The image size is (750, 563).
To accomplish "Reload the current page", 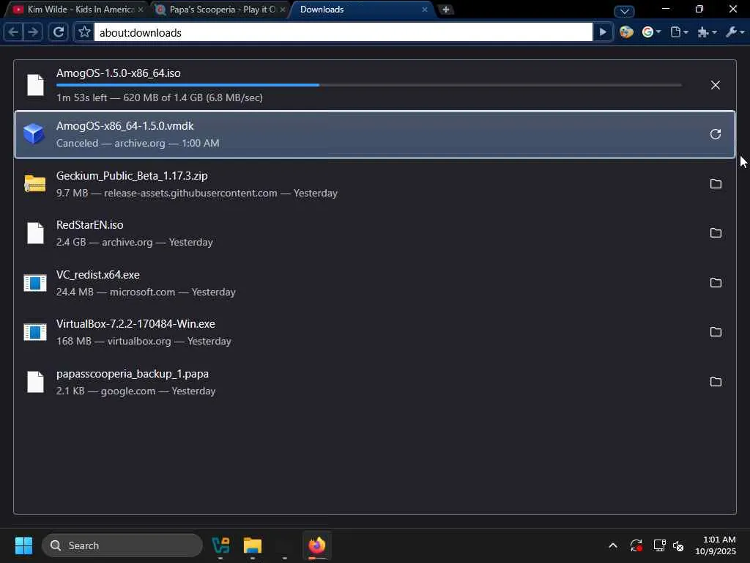I will 59,32.
